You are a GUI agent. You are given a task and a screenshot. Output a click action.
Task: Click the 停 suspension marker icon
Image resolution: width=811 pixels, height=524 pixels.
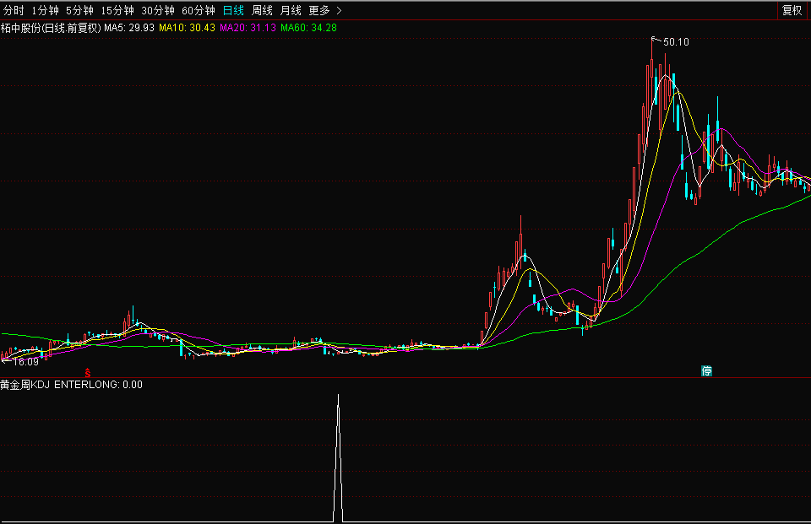pyautogui.click(x=706, y=370)
